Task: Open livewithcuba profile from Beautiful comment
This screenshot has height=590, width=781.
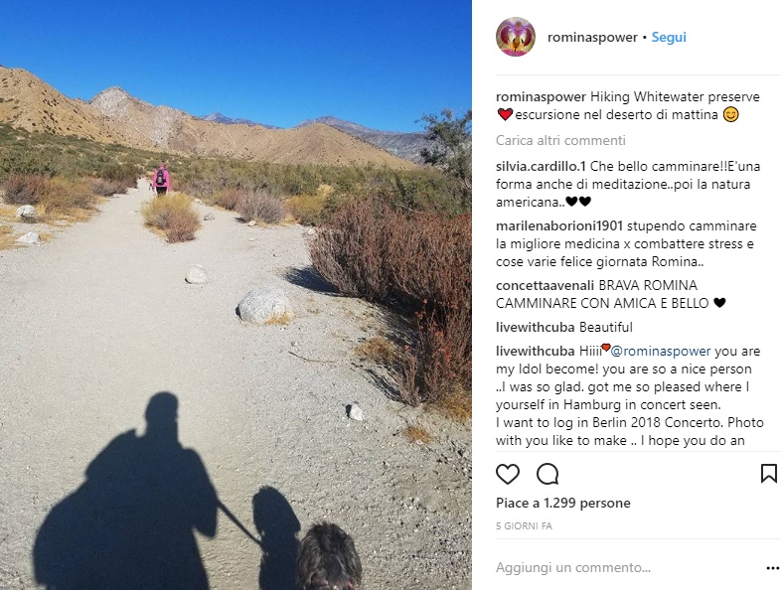Action: (535, 328)
